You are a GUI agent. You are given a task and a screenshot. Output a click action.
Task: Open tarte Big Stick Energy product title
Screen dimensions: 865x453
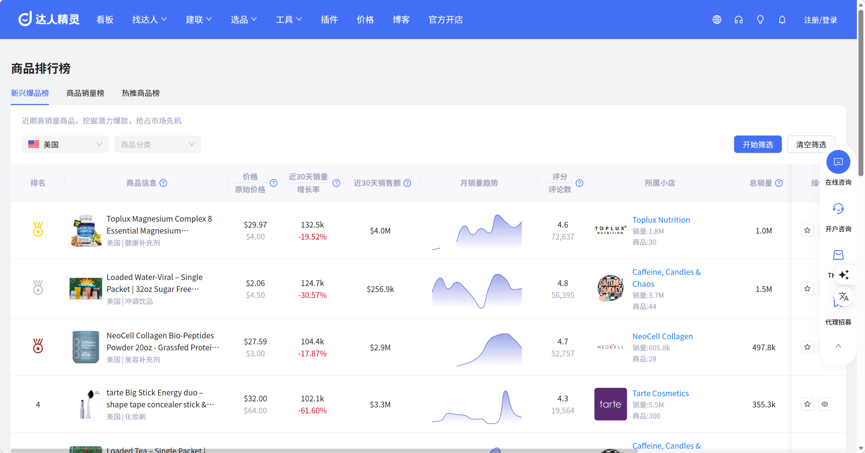(160, 399)
